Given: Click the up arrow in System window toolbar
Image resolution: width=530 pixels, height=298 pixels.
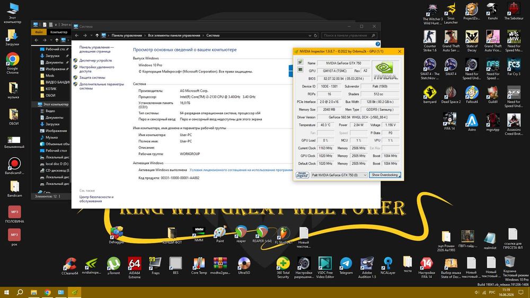Looking at the screenshot, I should coord(97,35).
